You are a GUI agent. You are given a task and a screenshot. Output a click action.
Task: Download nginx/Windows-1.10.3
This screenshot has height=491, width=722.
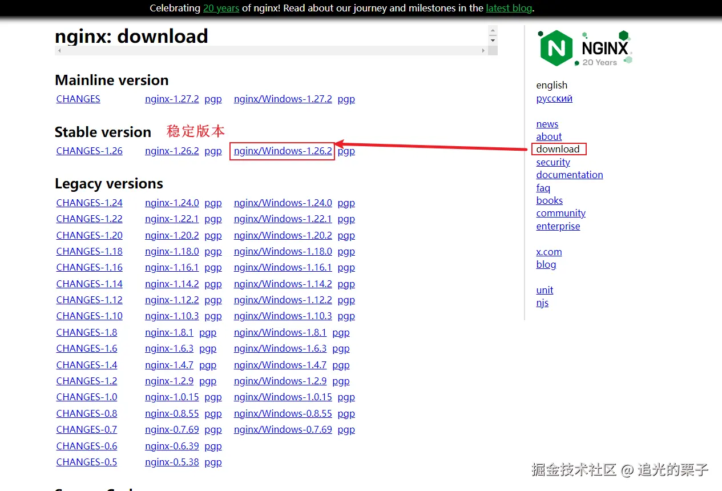[283, 316]
